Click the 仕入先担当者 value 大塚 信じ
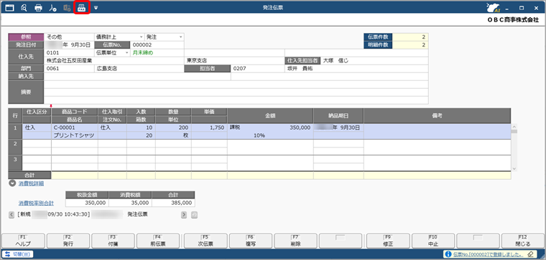This screenshot has height=260, width=546. tap(336, 61)
